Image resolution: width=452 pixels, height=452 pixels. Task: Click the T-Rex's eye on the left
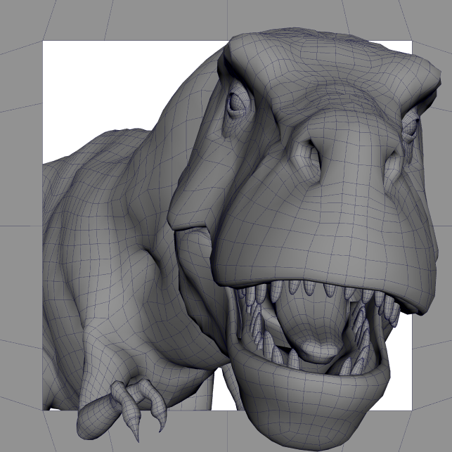234,103
